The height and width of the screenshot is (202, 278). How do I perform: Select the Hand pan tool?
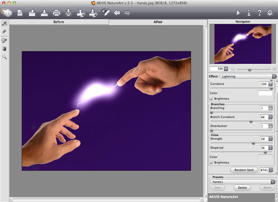[4, 49]
